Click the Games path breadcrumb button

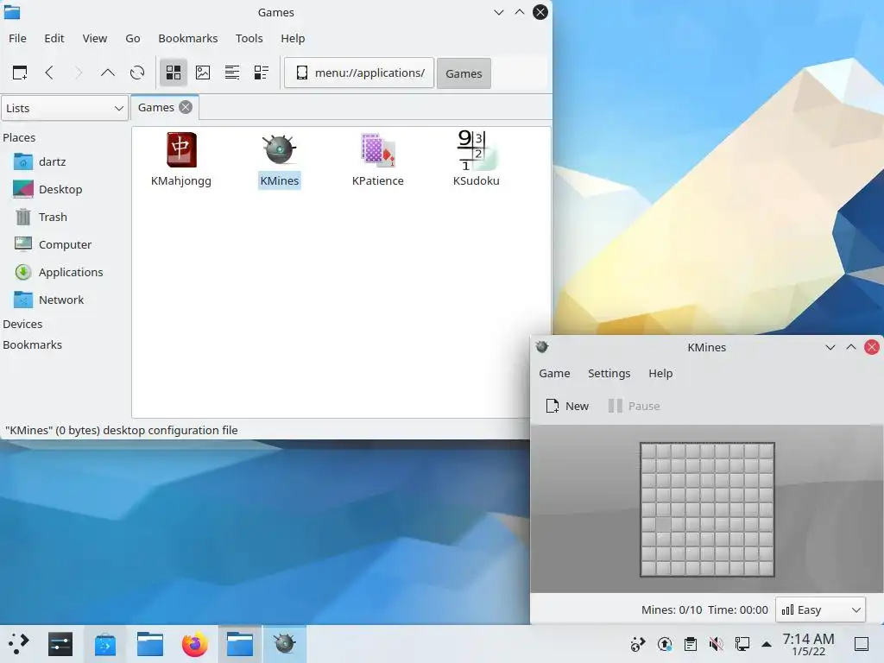464,73
